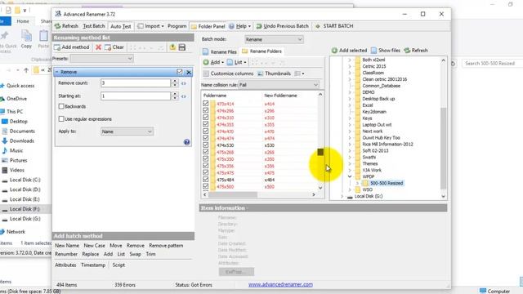Click folder tree vertical scrollbar

[x=443, y=149]
